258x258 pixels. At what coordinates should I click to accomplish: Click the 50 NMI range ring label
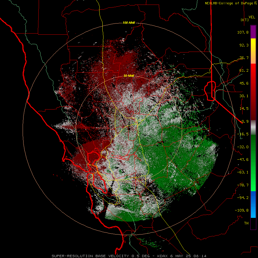129,76
